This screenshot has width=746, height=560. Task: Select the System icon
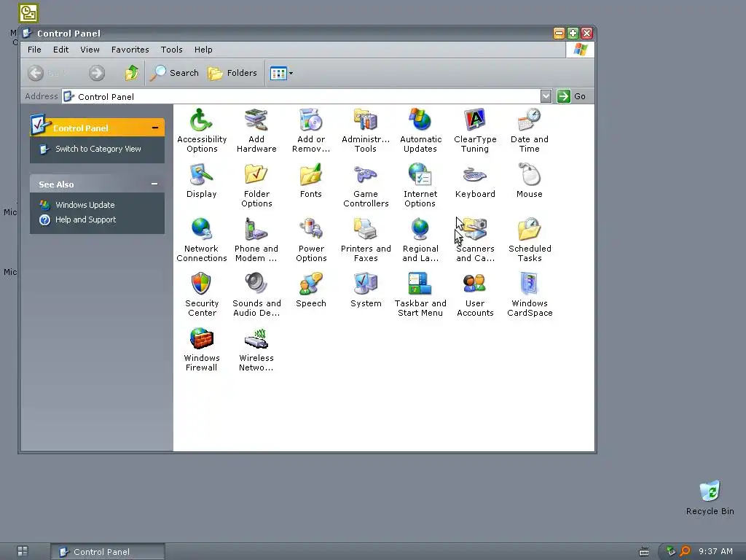366,290
